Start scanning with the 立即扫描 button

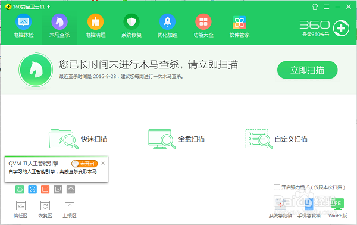pyautogui.click(x=308, y=70)
